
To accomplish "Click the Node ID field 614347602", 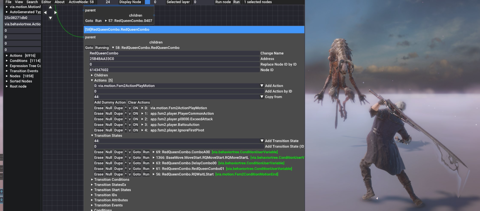I will coord(174,70).
